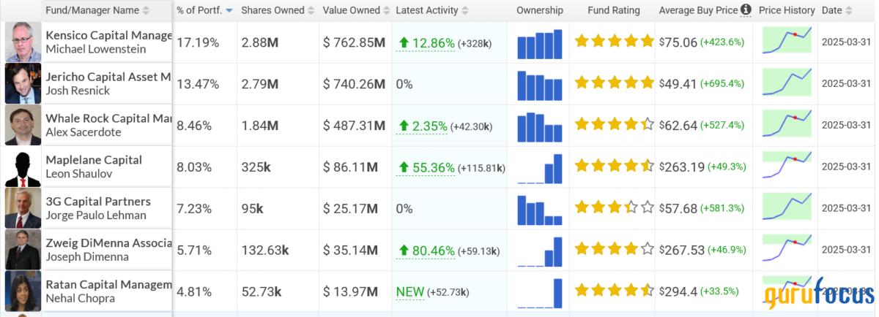Viewport: 879px width, 317px height.
Task: Open Joseph Dimenna's profile photo
Action: coord(23,251)
